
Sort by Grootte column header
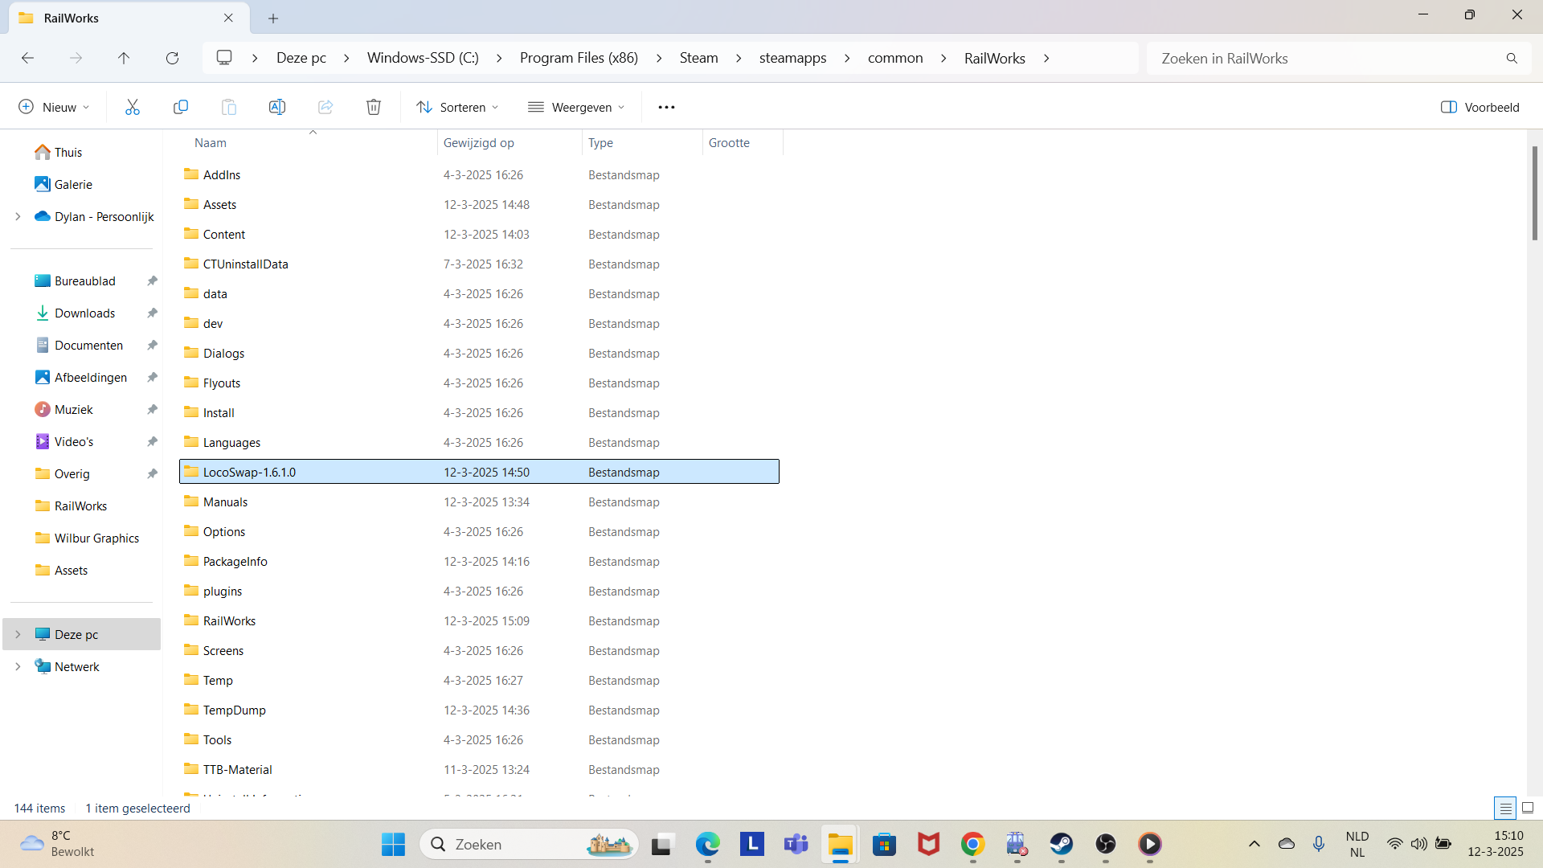click(729, 143)
